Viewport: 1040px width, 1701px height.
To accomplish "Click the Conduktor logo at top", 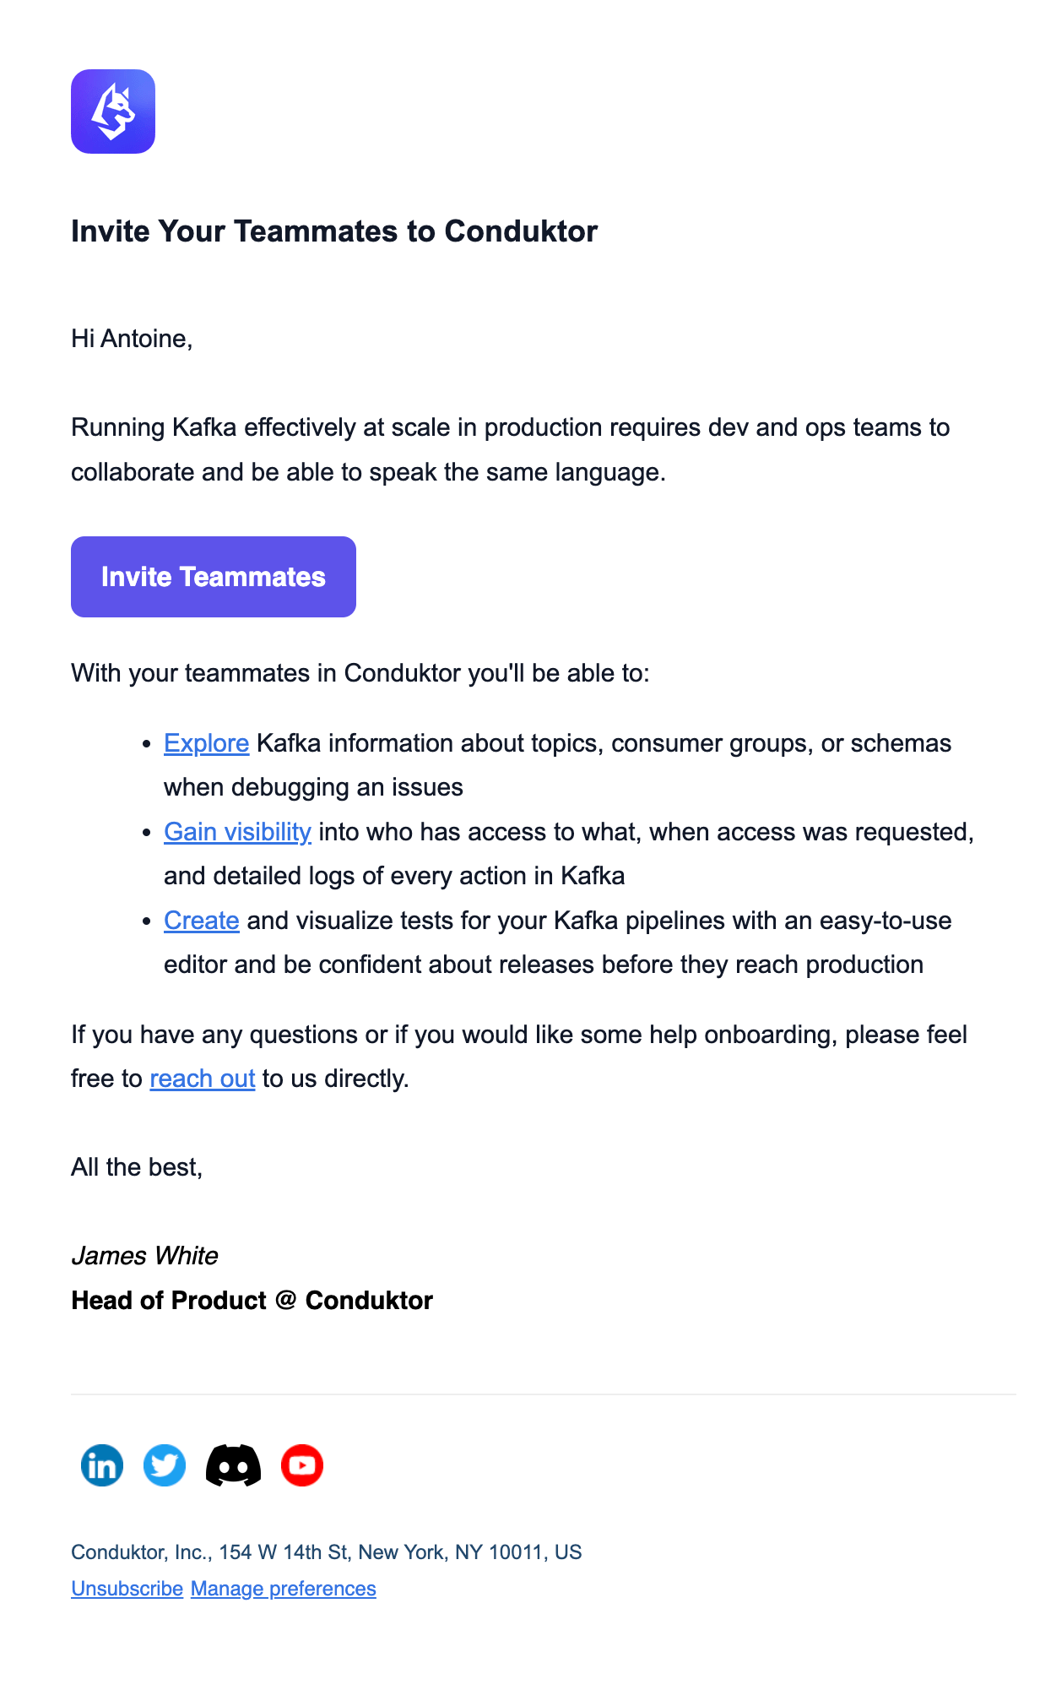I will (113, 111).
